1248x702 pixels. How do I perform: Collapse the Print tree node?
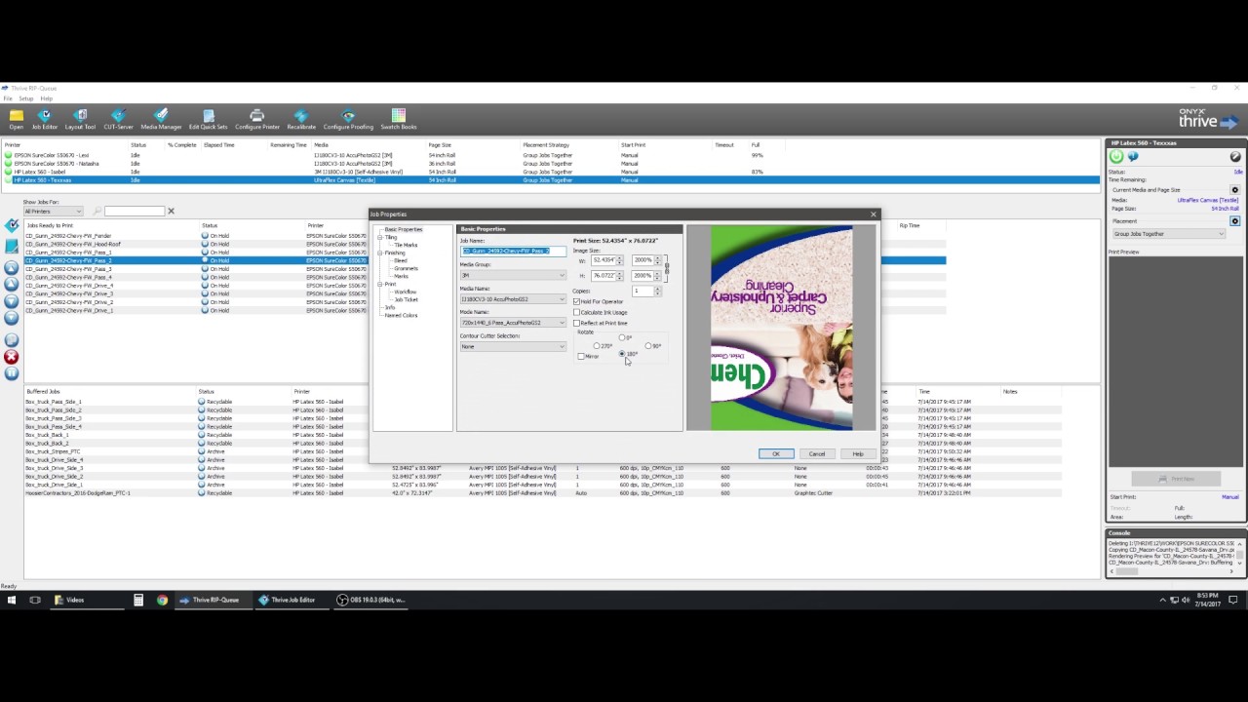[380, 284]
